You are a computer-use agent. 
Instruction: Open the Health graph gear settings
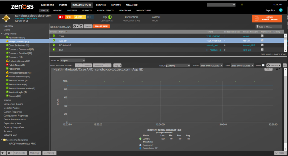pos(277,69)
